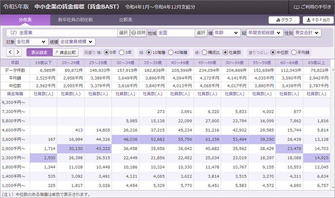Switch to the 分布表 tab

(25, 20)
